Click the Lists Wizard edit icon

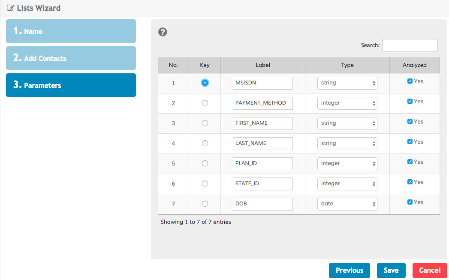[11, 8]
